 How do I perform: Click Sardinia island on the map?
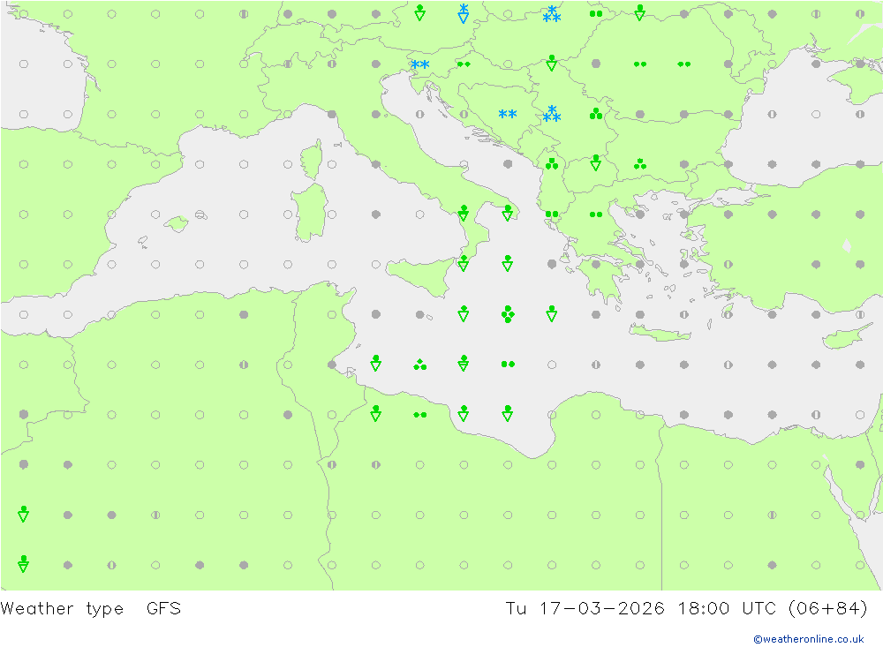(x=309, y=213)
